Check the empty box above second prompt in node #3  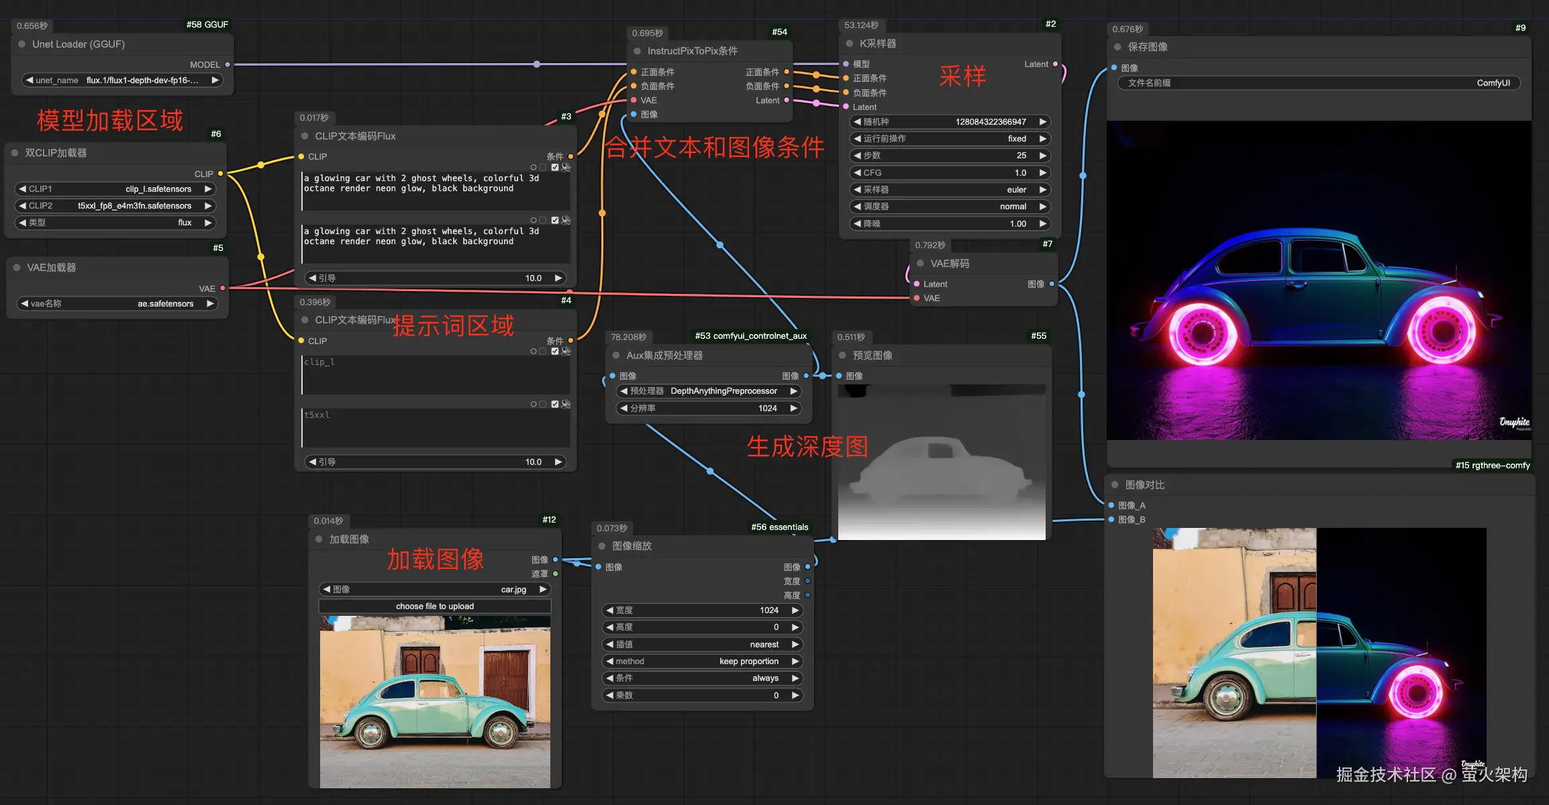coord(543,220)
